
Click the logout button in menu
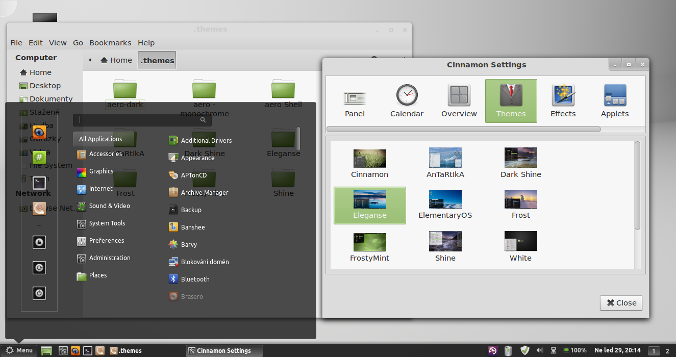pos(39,267)
